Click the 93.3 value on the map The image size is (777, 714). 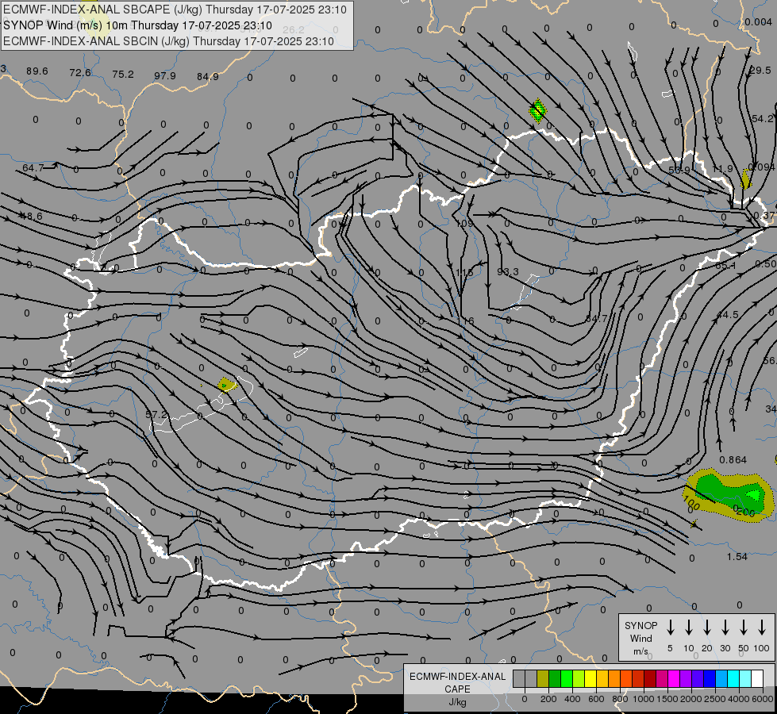[508, 272]
